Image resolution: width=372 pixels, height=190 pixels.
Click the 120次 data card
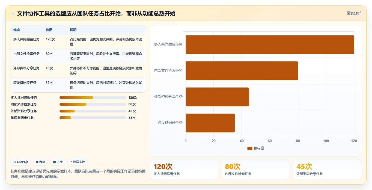184,169
